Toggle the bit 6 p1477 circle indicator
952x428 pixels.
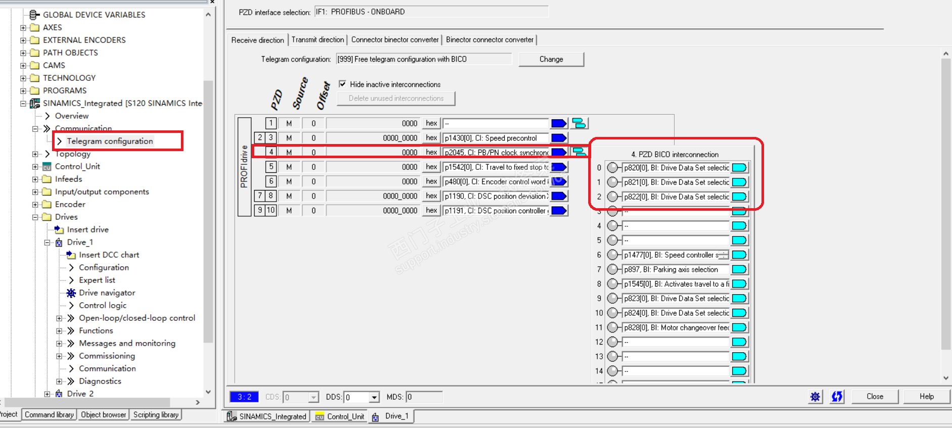pos(612,255)
